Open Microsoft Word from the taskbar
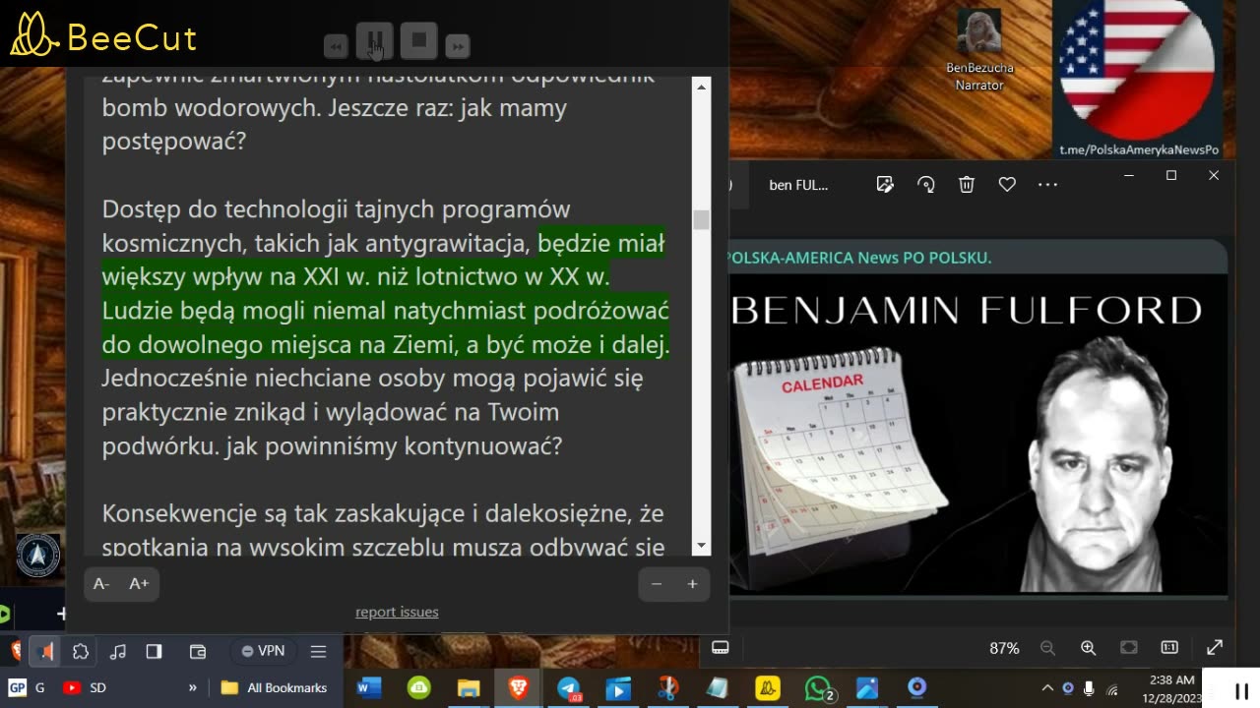The height and width of the screenshot is (708, 1260). point(369,687)
